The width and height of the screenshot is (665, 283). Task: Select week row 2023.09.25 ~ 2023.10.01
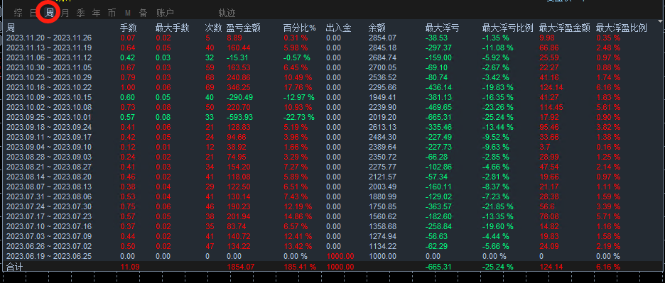pos(332,117)
